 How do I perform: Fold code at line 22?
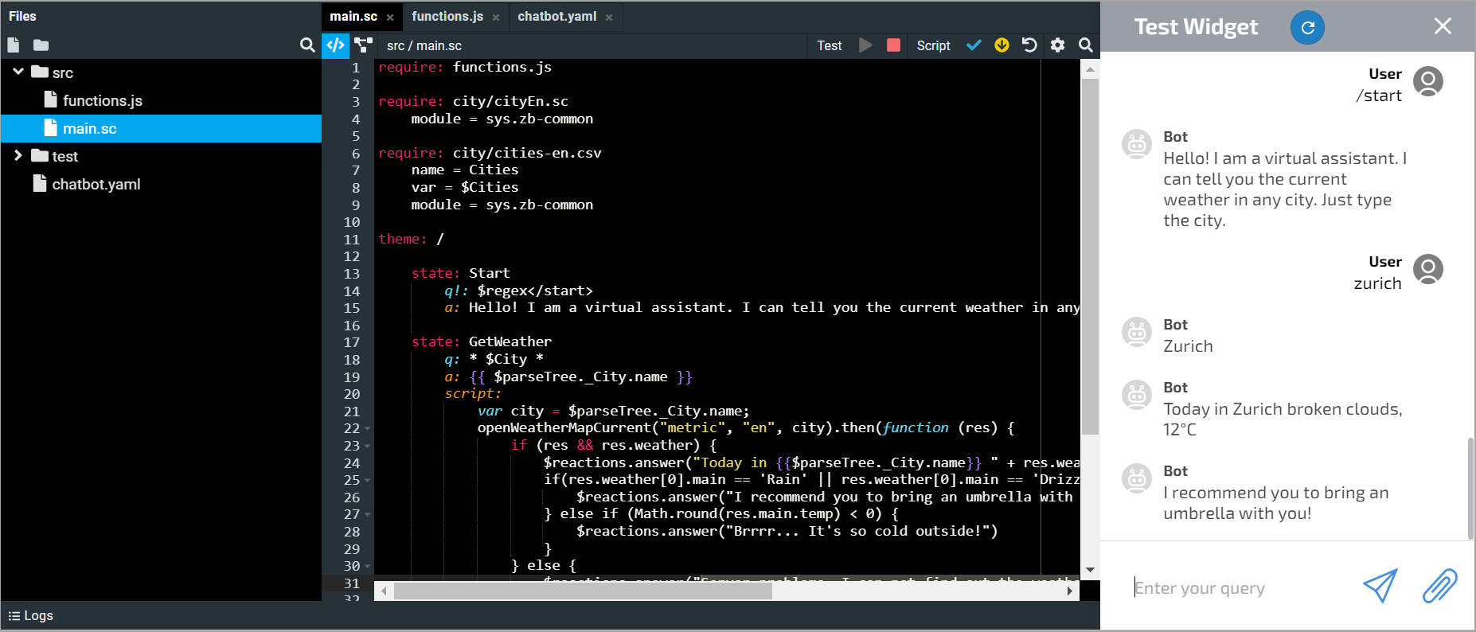[x=367, y=429]
